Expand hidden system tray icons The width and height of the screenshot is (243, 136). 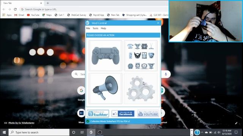(202, 132)
